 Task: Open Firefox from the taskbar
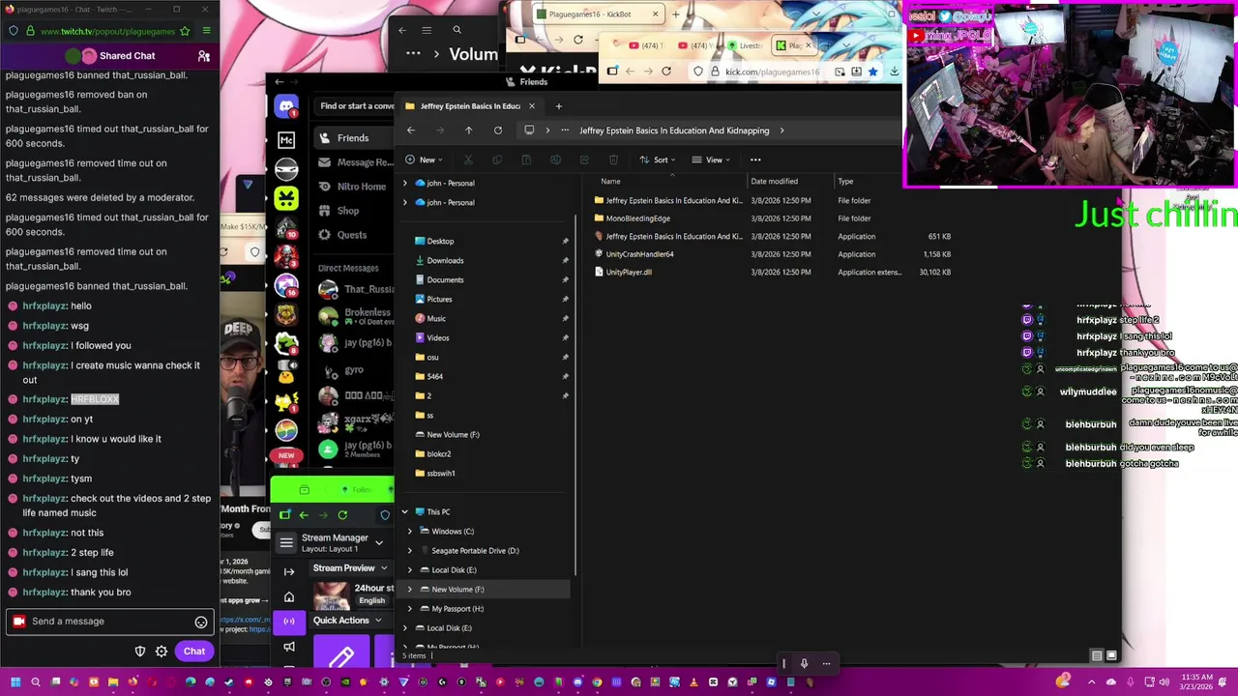(133, 682)
